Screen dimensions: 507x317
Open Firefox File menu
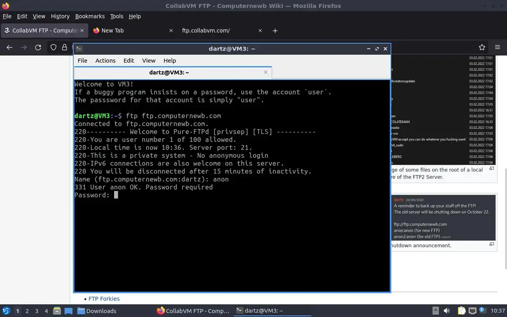[x=7, y=16]
